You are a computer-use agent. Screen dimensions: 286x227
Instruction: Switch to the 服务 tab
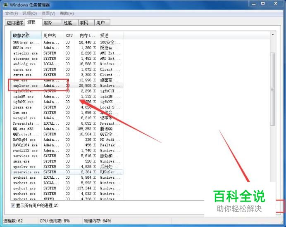click(52, 23)
